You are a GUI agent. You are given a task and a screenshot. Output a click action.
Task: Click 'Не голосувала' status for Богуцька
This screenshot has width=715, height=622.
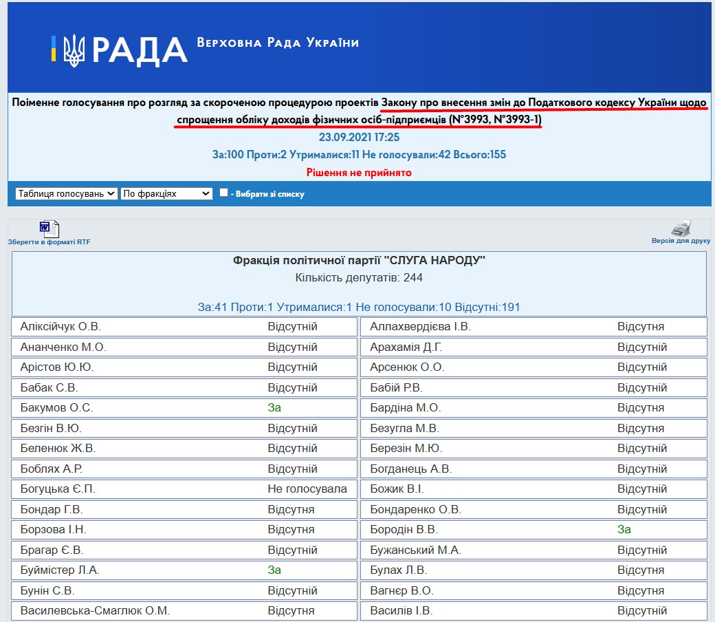click(x=307, y=489)
